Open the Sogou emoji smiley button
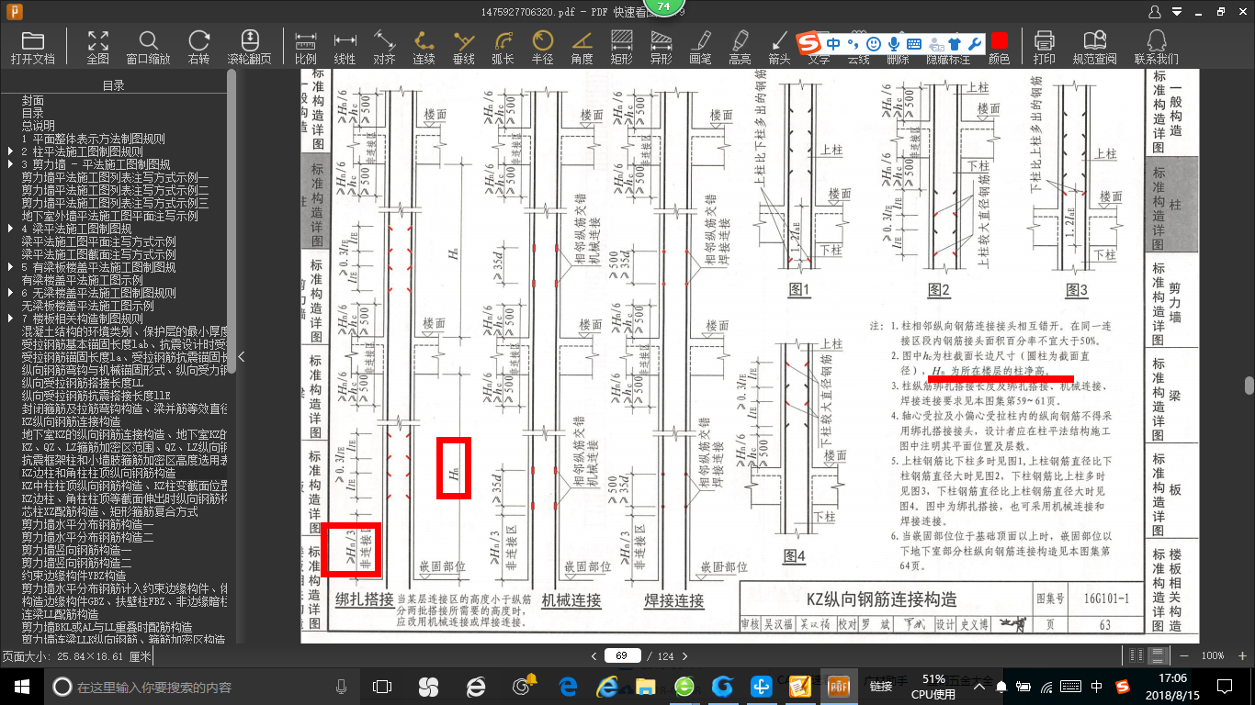1255x705 pixels. pos(873,43)
